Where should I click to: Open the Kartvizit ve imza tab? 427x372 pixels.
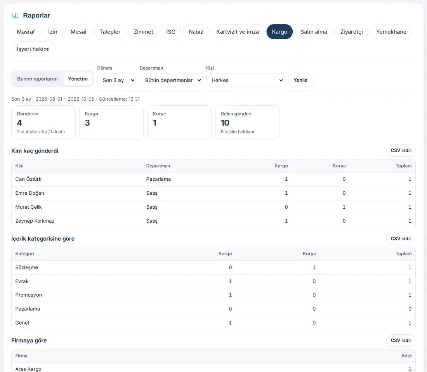(x=238, y=31)
